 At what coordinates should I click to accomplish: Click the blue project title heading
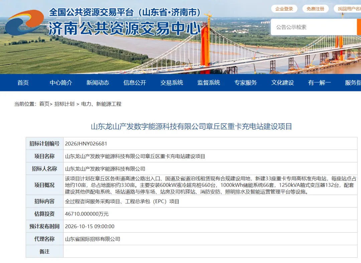click(x=192, y=126)
